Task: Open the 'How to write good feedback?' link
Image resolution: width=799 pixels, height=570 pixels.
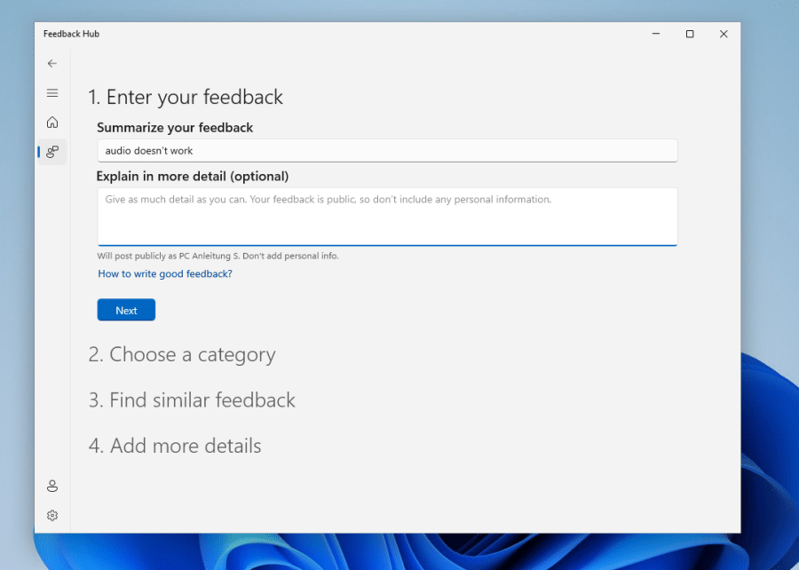Action: coord(165,273)
